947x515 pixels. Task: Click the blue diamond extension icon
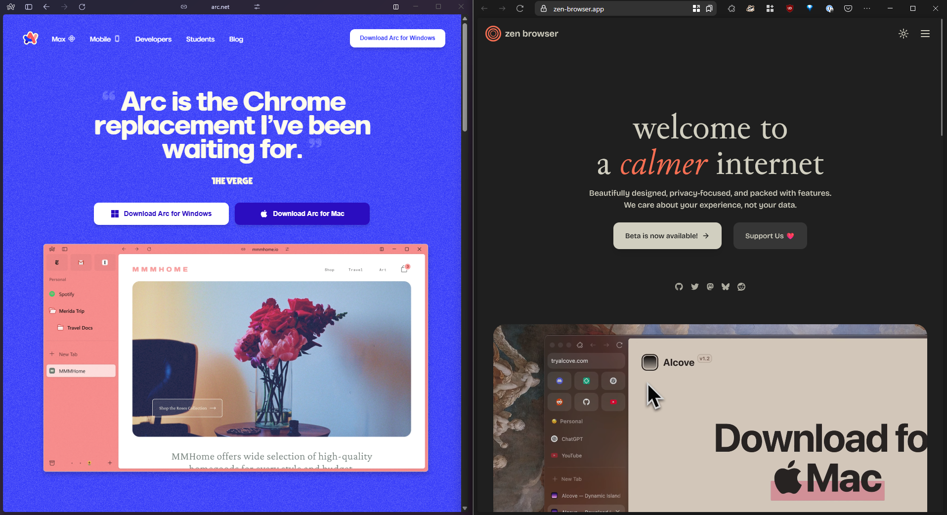click(810, 8)
